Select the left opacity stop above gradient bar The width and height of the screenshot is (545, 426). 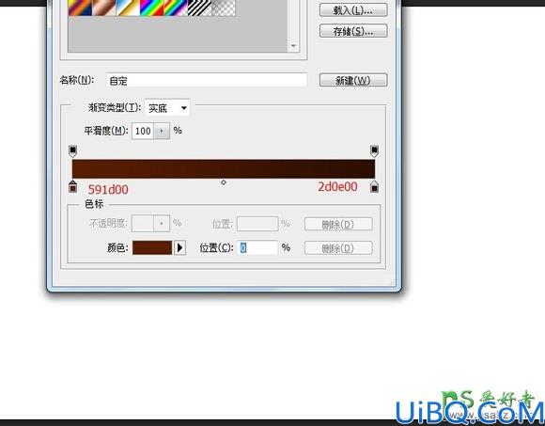tap(72, 150)
